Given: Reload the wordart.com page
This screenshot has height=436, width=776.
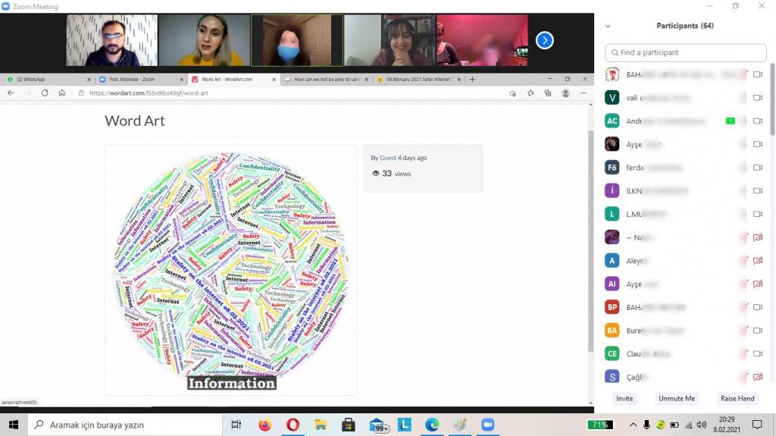Looking at the screenshot, I should pos(45,93).
